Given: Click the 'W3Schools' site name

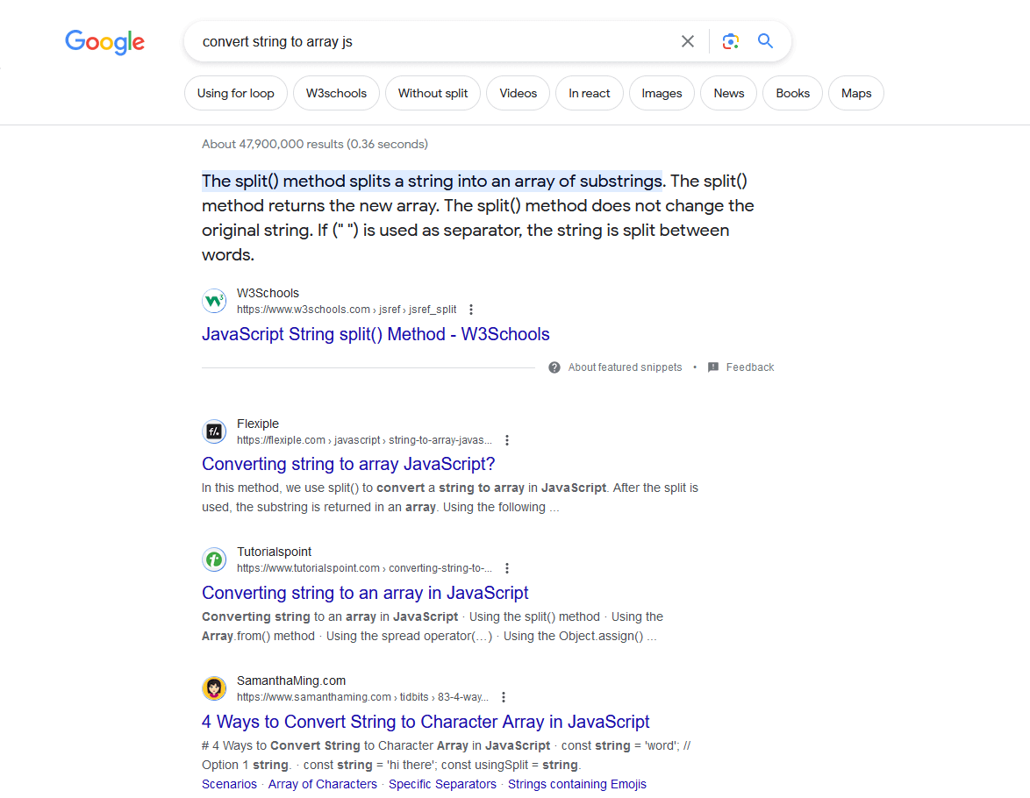Looking at the screenshot, I should [x=268, y=293].
